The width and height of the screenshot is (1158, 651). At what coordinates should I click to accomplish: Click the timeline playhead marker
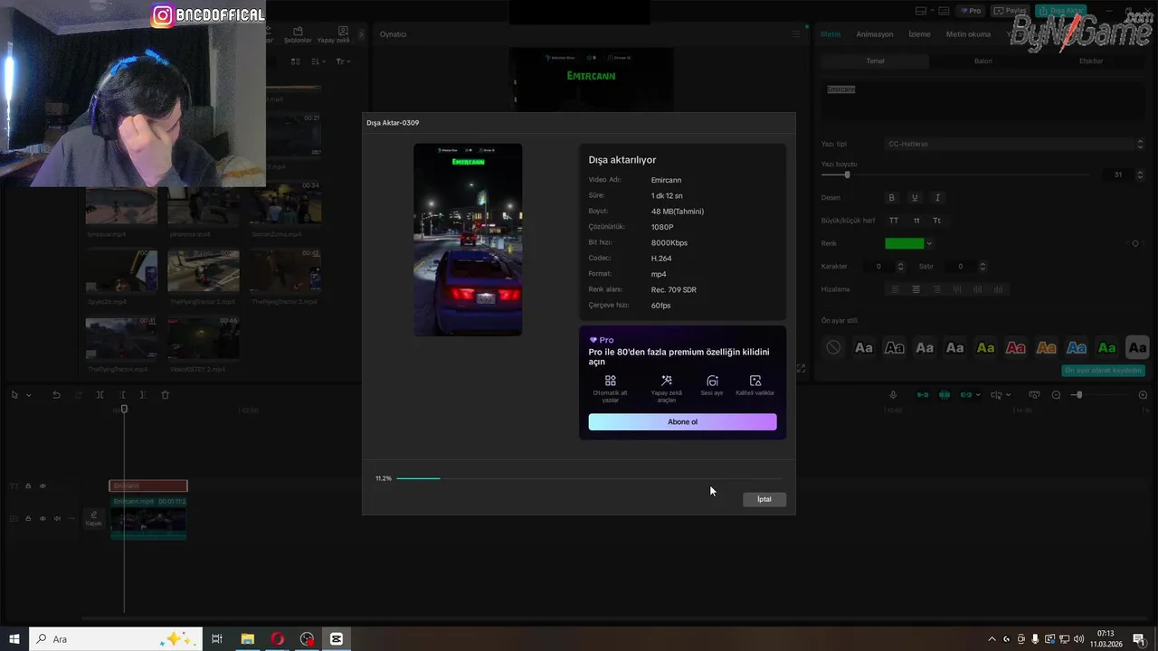124,410
